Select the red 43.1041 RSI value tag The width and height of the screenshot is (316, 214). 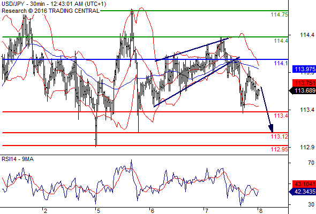pos(304,184)
